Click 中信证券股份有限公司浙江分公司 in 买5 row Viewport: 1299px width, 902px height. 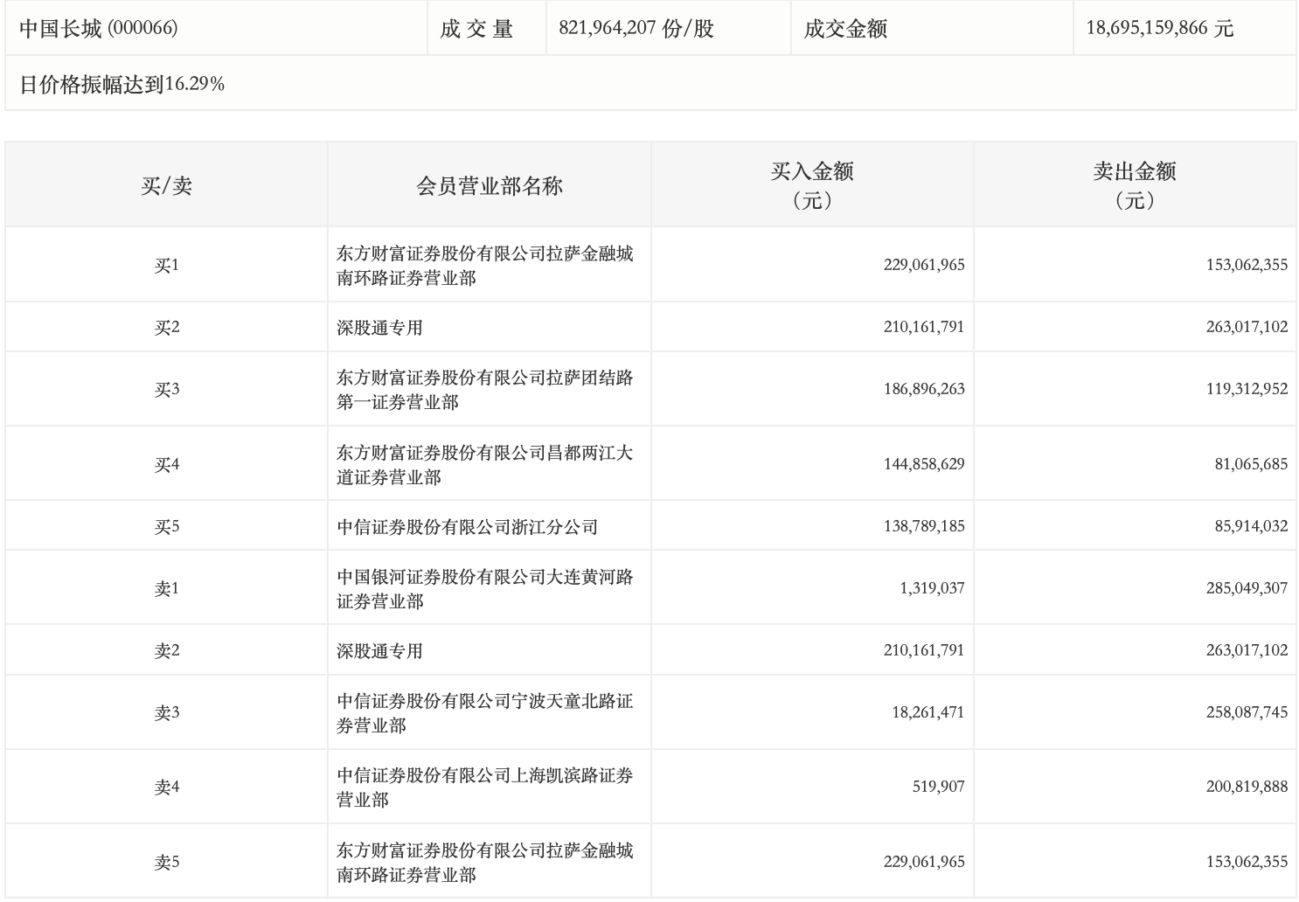(x=467, y=527)
